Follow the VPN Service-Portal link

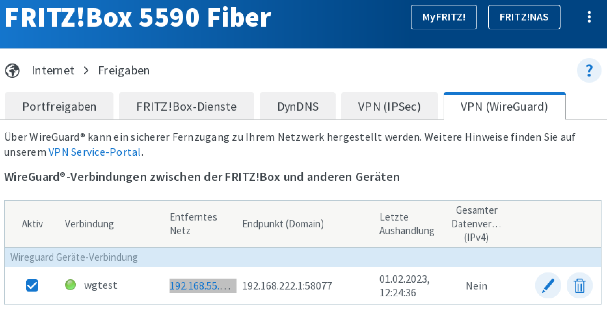pyautogui.click(x=95, y=152)
